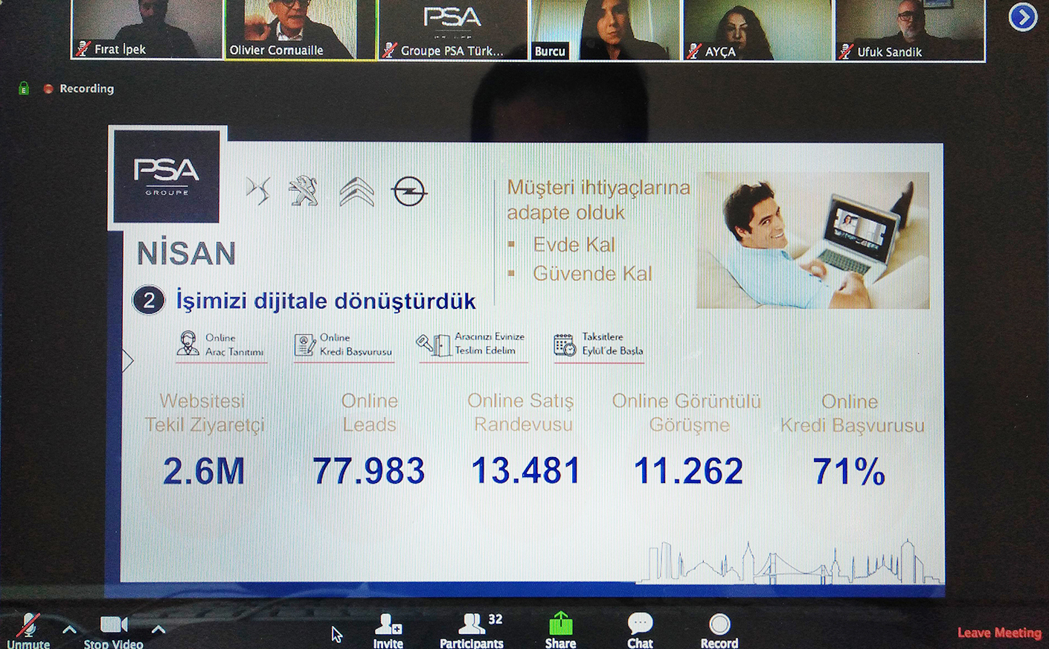Select Olivier Cornuaille's video thumbnail
The width and height of the screenshot is (1049, 649).
pos(299,28)
